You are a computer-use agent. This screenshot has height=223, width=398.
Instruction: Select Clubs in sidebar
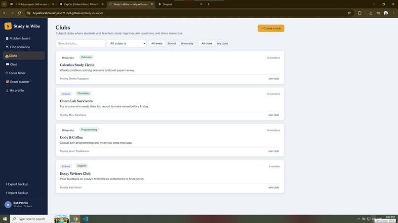pos(24,56)
